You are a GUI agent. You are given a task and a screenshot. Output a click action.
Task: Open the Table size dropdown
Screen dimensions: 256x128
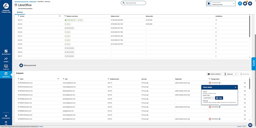(x=230, y=74)
